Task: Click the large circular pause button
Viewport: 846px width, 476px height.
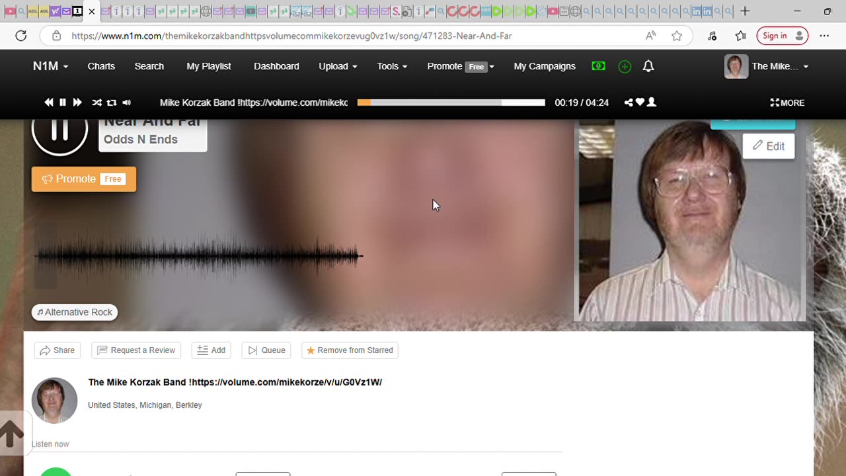Action: [x=60, y=131]
